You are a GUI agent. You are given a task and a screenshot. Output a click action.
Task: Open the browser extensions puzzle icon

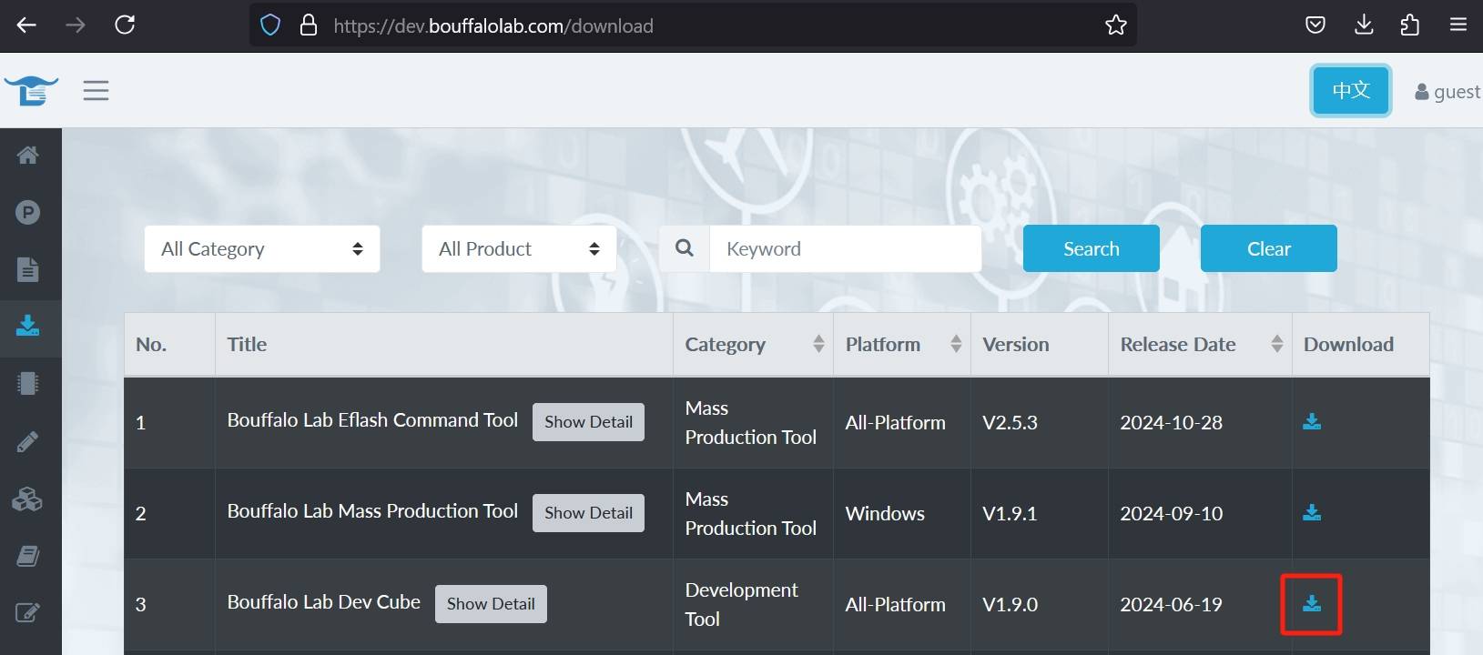point(1410,25)
